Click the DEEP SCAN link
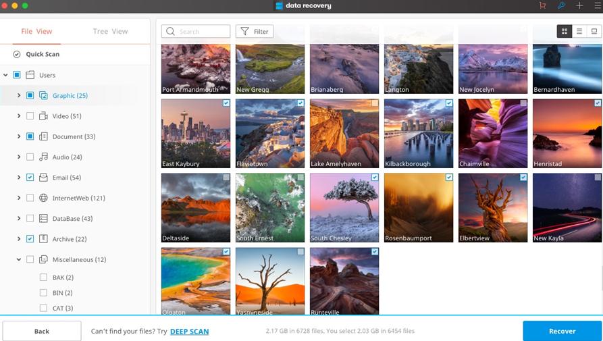This screenshot has height=341, width=603. pos(189,332)
